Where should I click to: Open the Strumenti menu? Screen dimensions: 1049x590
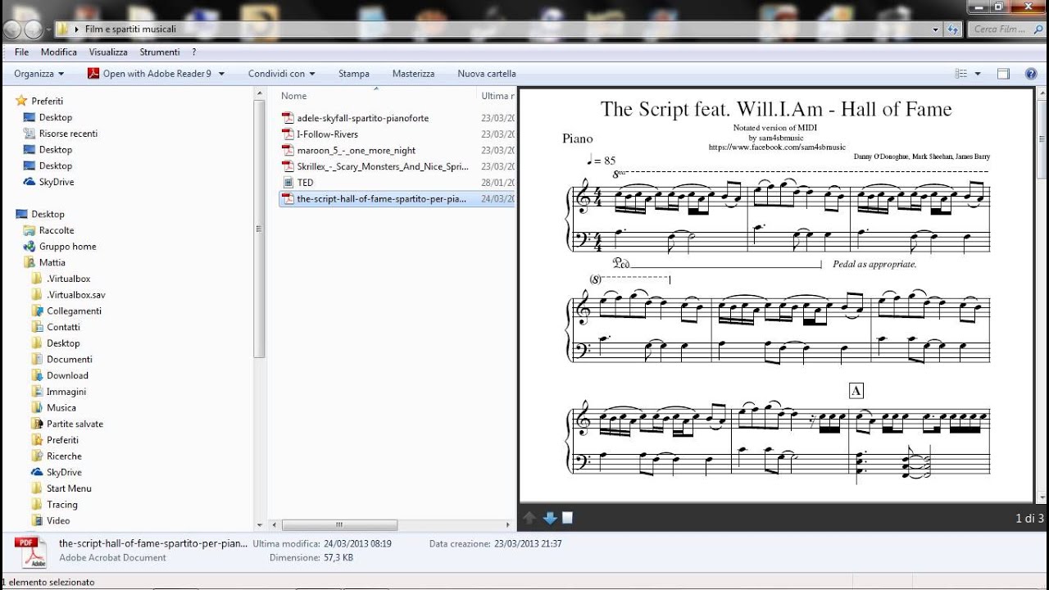click(x=159, y=52)
